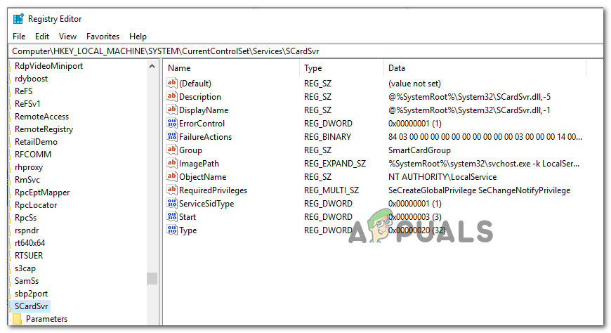This screenshot has width=611, height=333.
Task: Select the RequiredPrivileges value icon
Action: [172, 190]
